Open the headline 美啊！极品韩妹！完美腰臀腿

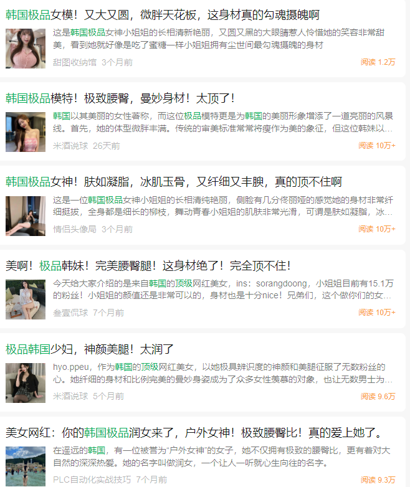pos(148,266)
